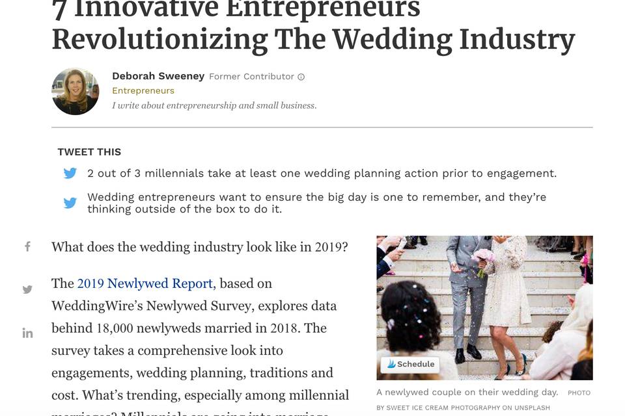
Task: Click Deborah Sweeney's profile photo
Action: click(x=76, y=91)
